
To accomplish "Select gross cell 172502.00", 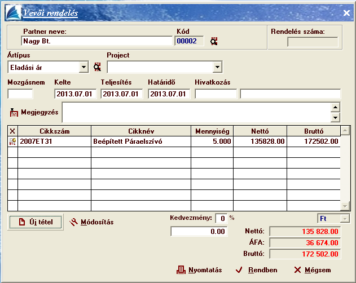I will (314, 141).
